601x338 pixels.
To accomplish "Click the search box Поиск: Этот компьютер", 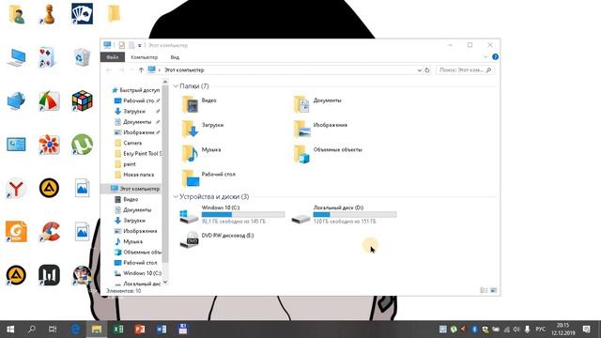I will click(x=465, y=70).
